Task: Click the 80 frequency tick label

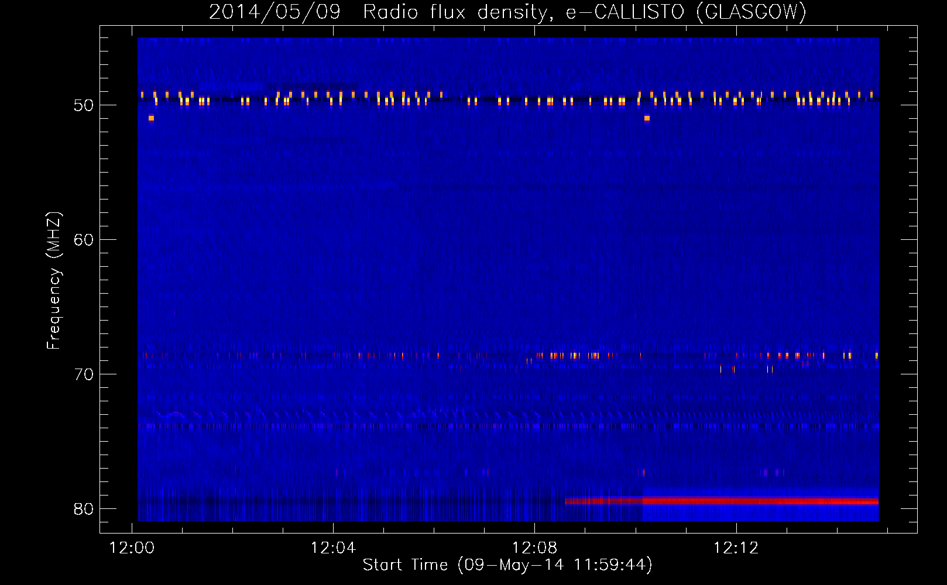Action: [84, 509]
